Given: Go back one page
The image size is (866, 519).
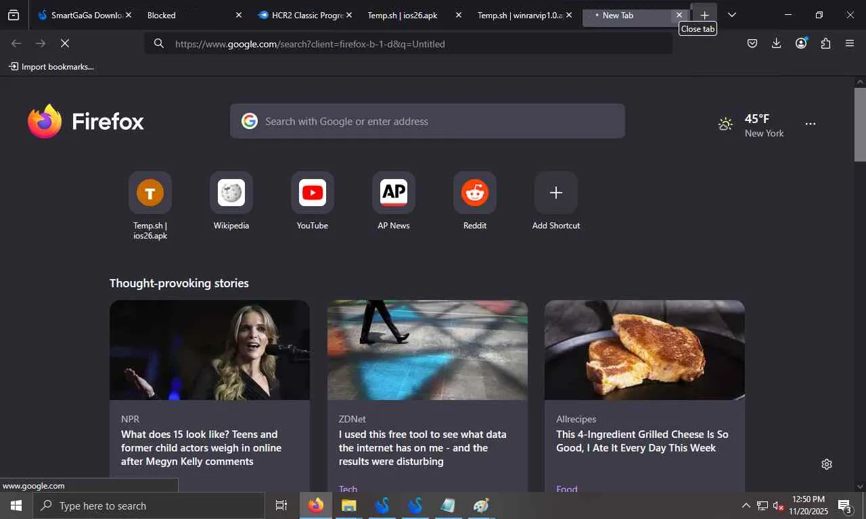Looking at the screenshot, I should pyautogui.click(x=16, y=43).
